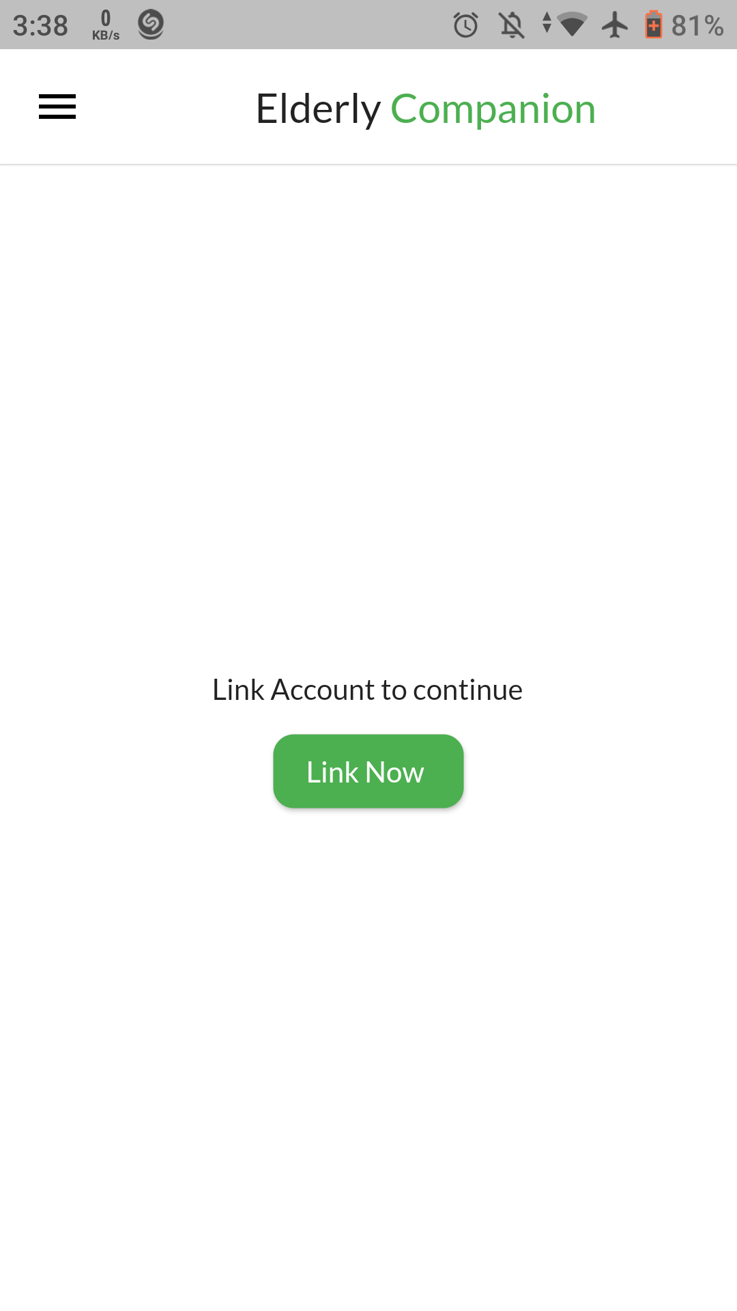Tap the green Companion title text
Viewport: 737px width, 1311px height.
(493, 109)
